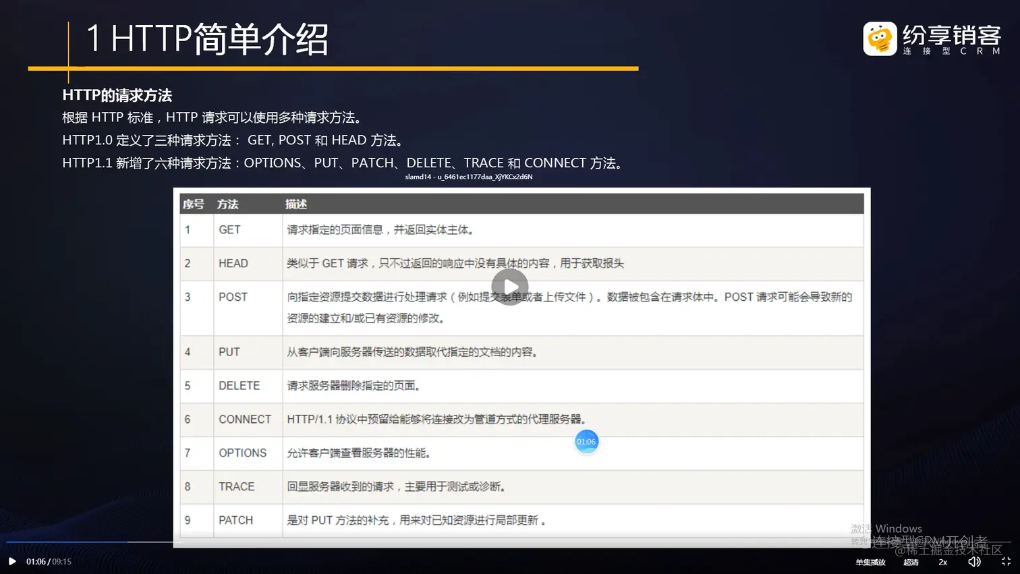Screen dimensions: 1020x574
Task: Toggle 单集播放 single-episode playback
Action: [x=870, y=562]
